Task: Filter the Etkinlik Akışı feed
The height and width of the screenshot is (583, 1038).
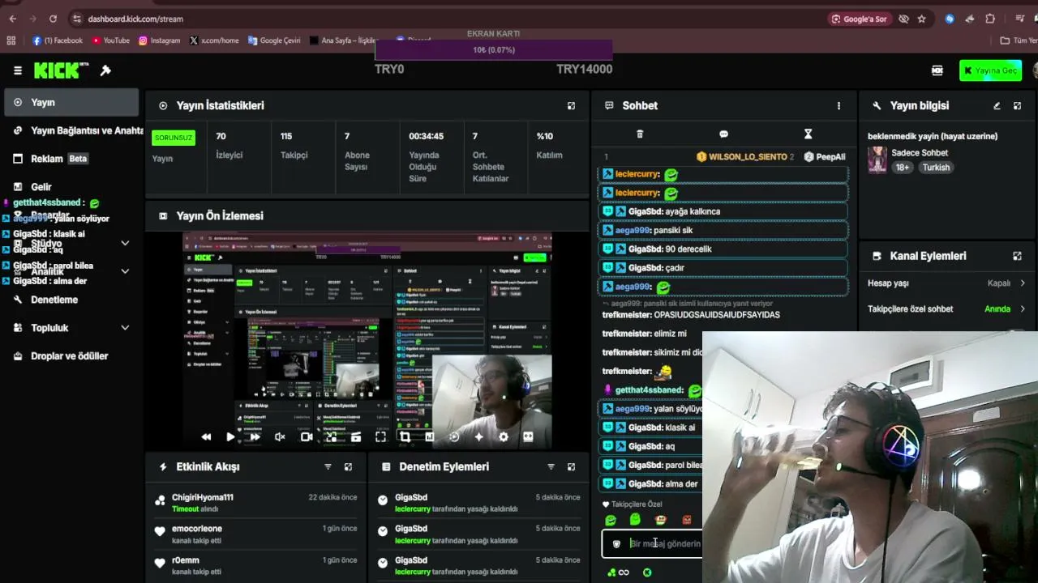Action: point(328,466)
